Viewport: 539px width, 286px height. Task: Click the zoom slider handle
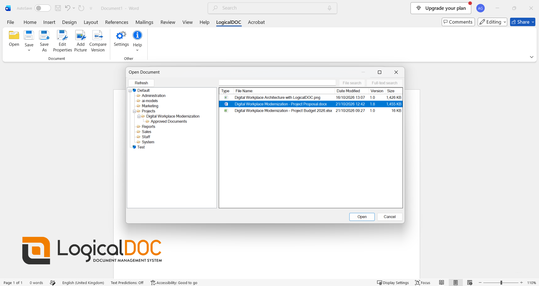[x=501, y=283]
